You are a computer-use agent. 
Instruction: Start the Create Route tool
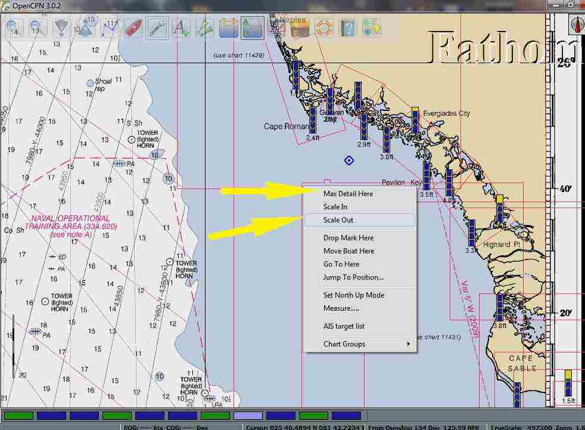point(109,27)
